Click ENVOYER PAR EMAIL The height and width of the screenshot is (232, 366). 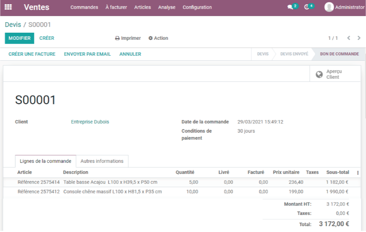coord(87,54)
